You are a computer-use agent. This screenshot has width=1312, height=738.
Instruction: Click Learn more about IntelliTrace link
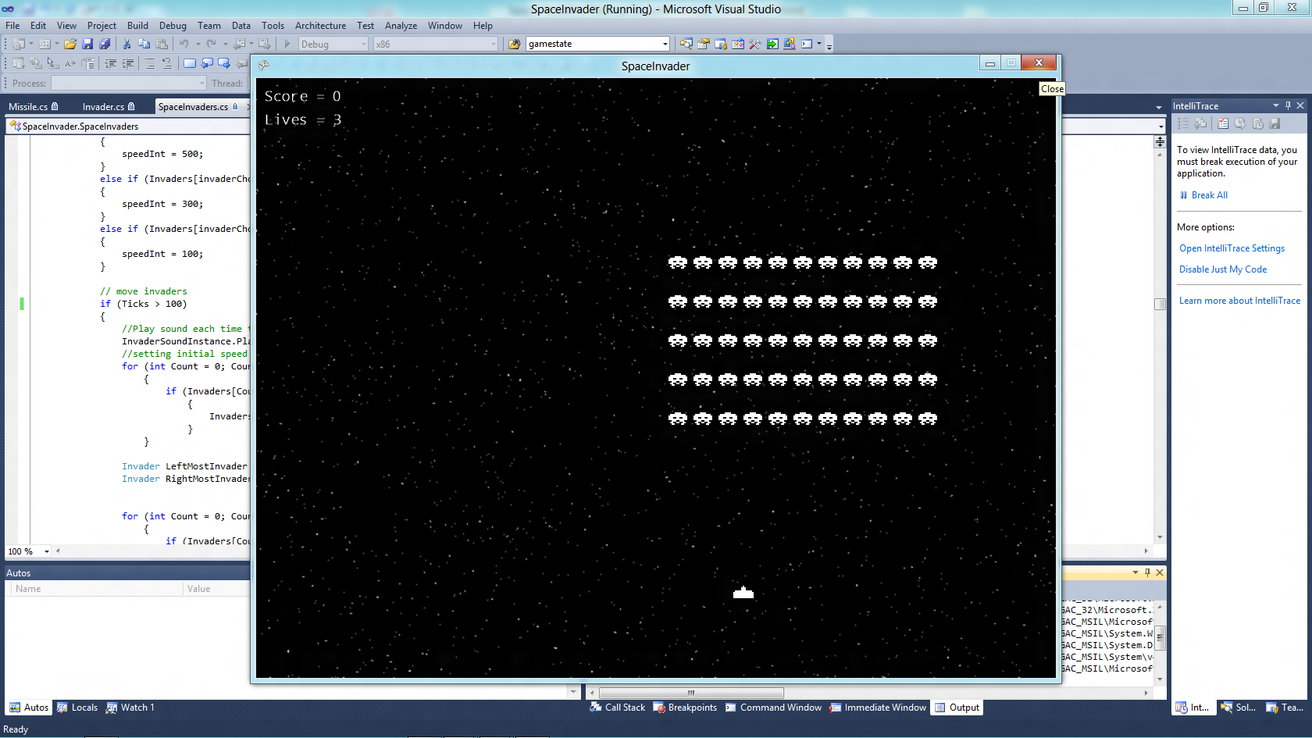pos(1239,301)
